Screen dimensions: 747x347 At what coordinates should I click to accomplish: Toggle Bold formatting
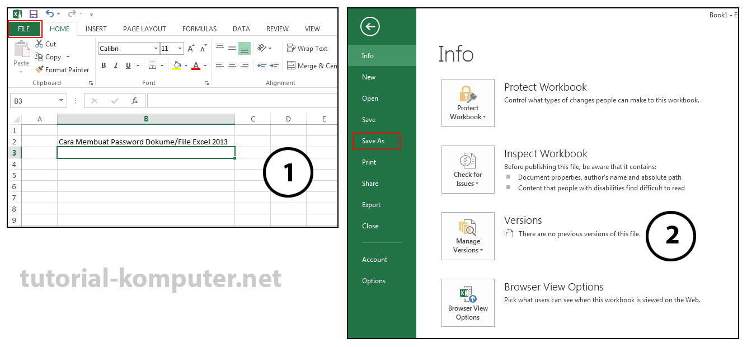tap(104, 65)
